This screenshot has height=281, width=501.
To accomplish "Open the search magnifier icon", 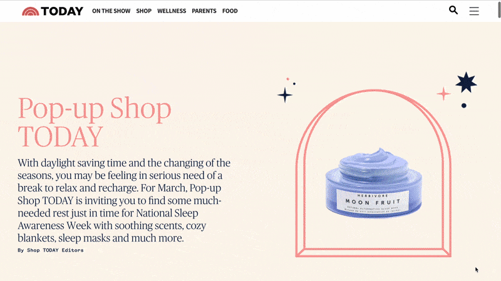I will [453, 10].
